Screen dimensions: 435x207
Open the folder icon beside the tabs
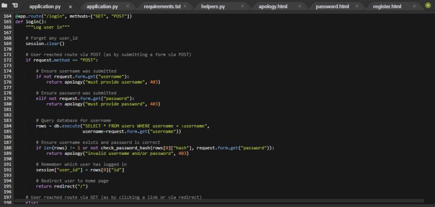(4, 5)
